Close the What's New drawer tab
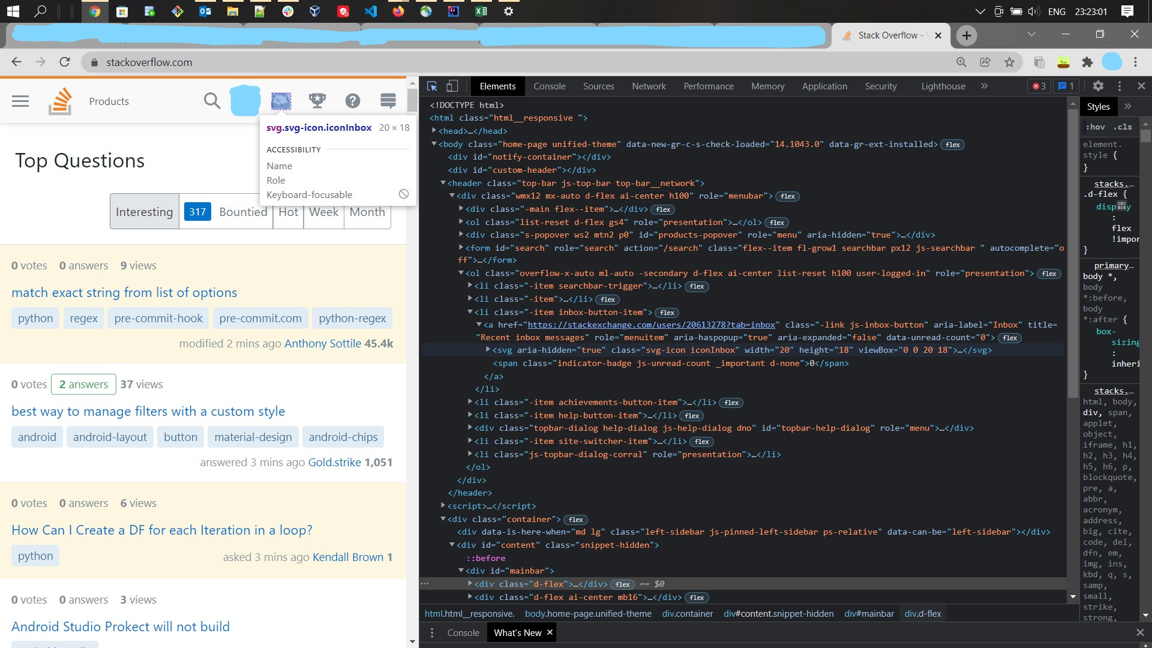 (550, 632)
